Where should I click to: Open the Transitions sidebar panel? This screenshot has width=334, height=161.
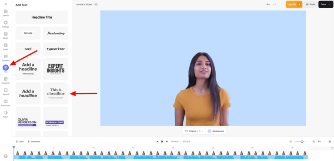pos(6,103)
